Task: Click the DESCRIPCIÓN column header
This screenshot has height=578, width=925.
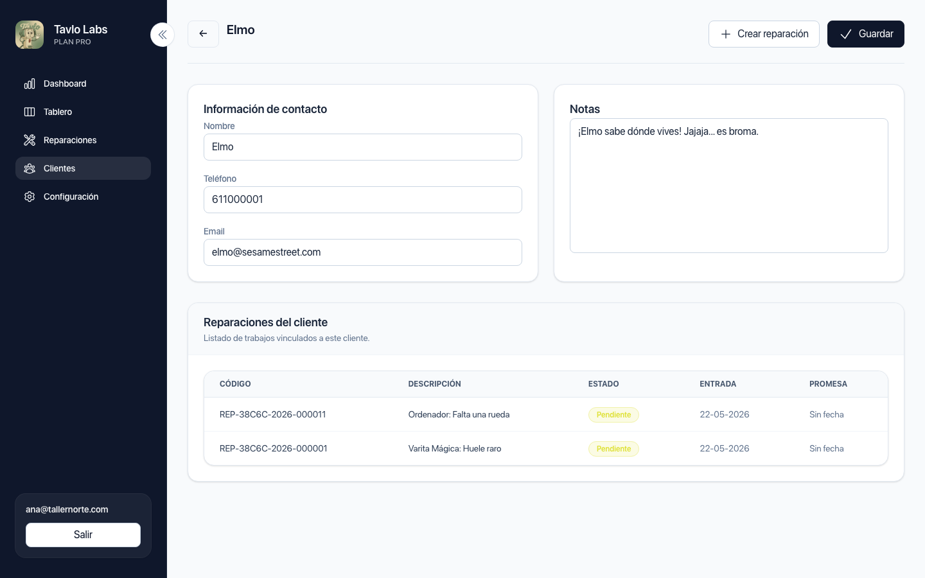Action: pyautogui.click(x=435, y=384)
